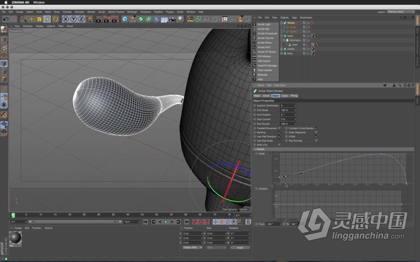Image resolution: width=420 pixels, height=262 pixels.
Task: Toggle the Use Rail Scale checkbox
Action: point(279,141)
